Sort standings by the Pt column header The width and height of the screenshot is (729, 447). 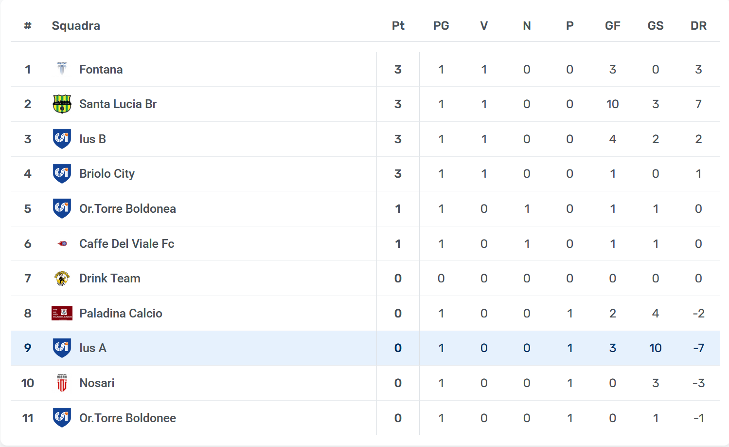[x=398, y=26]
